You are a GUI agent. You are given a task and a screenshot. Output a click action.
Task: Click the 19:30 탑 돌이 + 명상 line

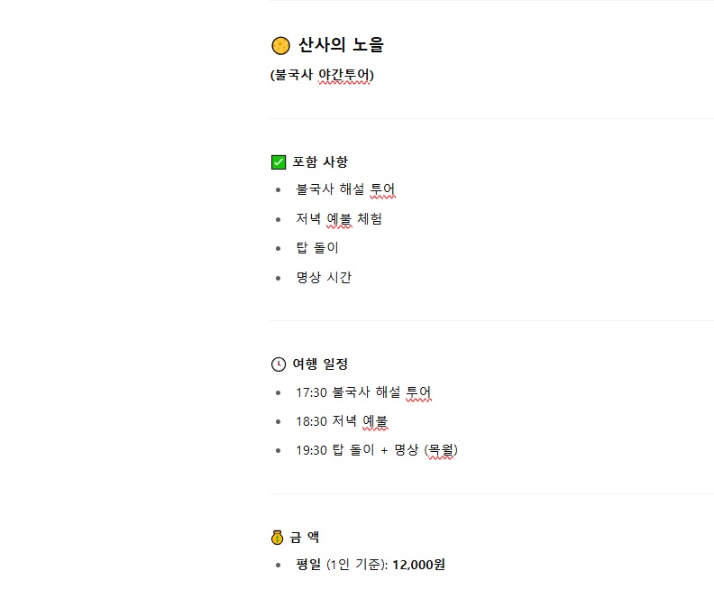click(x=377, y=450)
